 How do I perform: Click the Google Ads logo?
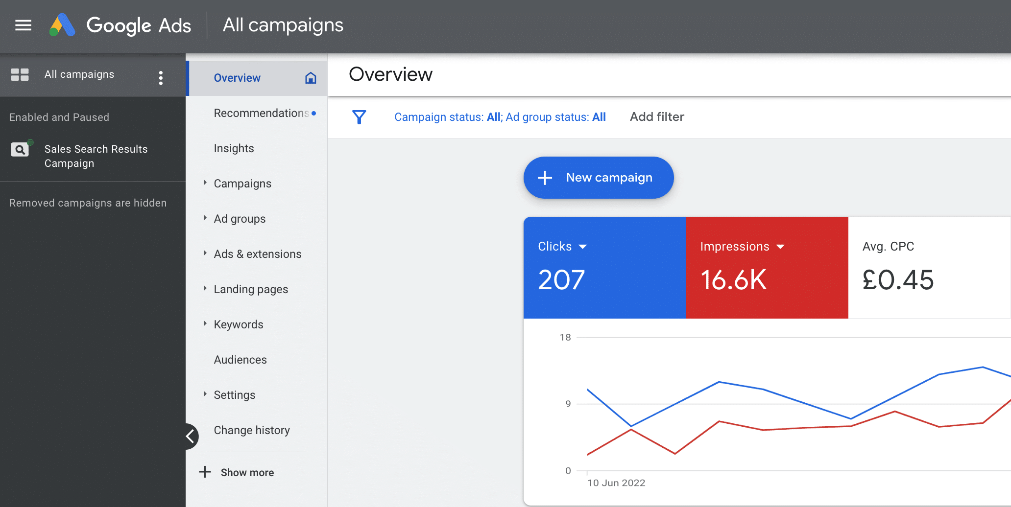[x=62, y=25]
